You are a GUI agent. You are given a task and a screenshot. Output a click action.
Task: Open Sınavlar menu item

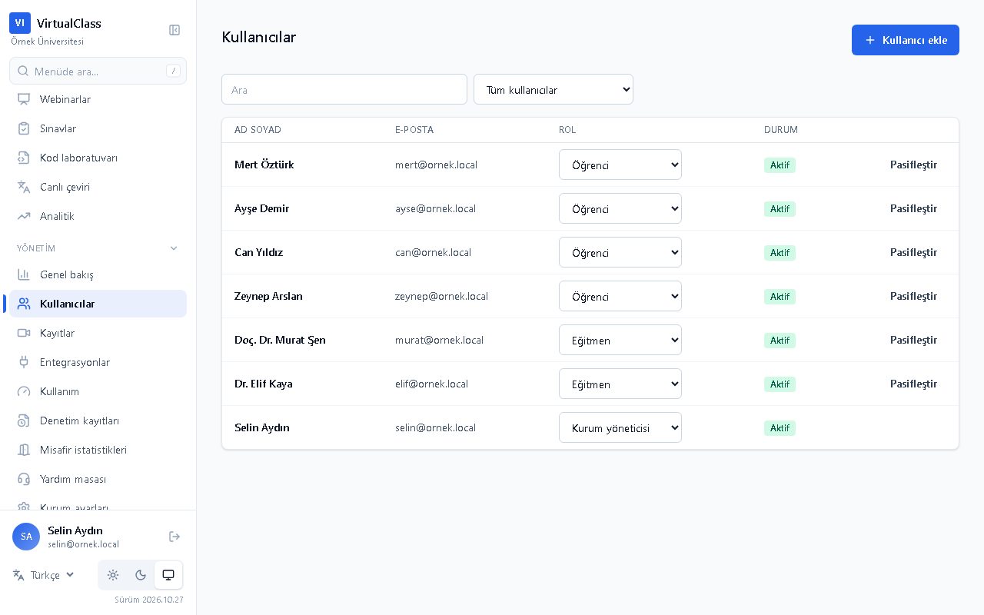coord(98,128)
